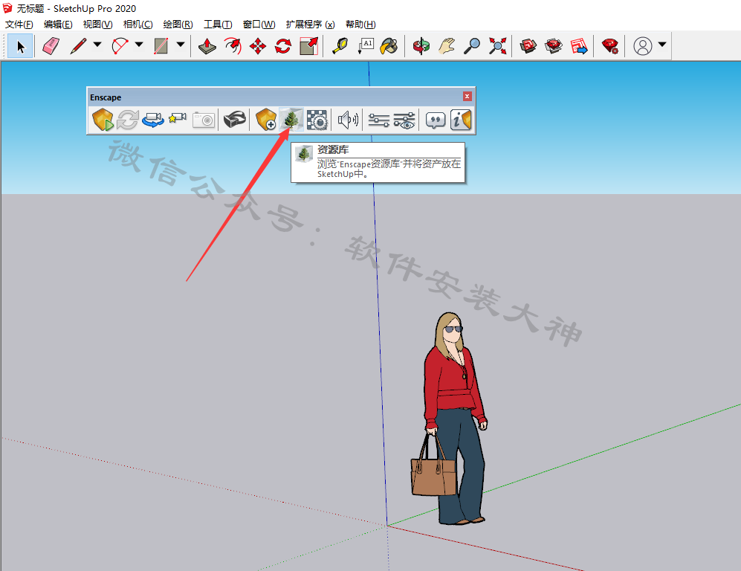The height and width of the screenshot is (571, 741).
Task: Open the 工具(T) menu
Action: pos(218,24)
